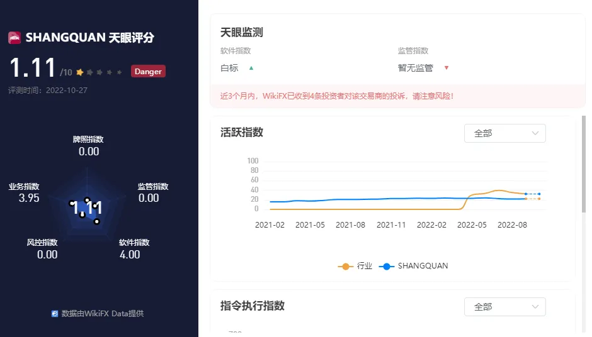Click the 暂无监管 regulation value
The height and width of the screenshot is (337, 592).
pos(415,69)
